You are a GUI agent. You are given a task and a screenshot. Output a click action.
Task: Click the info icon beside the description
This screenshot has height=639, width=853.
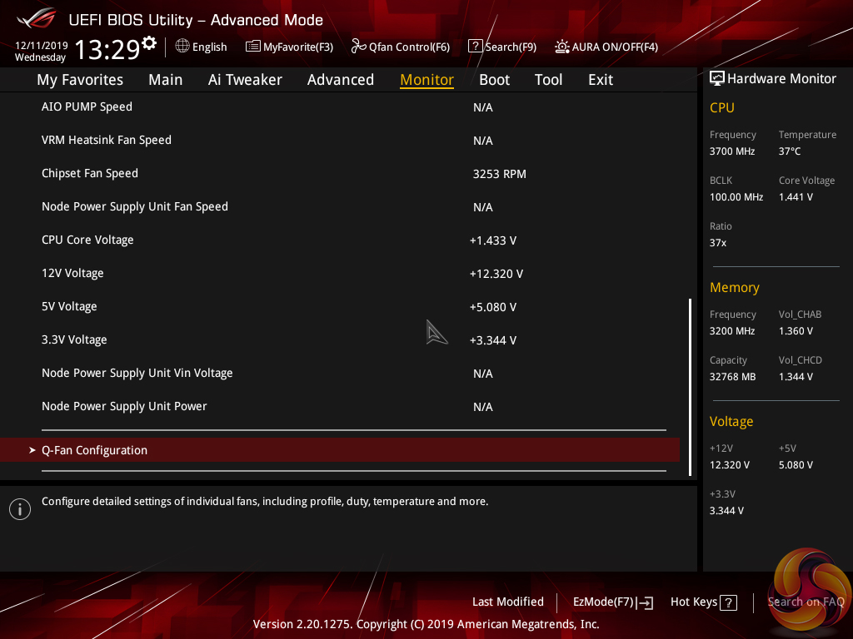pyautogui.click(x=20, y=509)
